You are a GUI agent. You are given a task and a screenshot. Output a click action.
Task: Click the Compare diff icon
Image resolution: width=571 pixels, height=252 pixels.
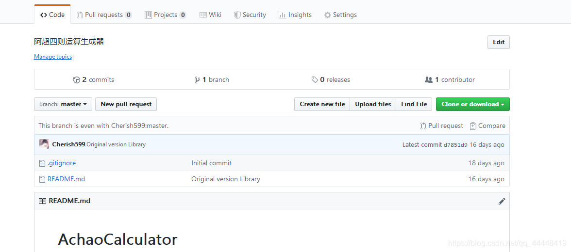[x=473, y=126]
